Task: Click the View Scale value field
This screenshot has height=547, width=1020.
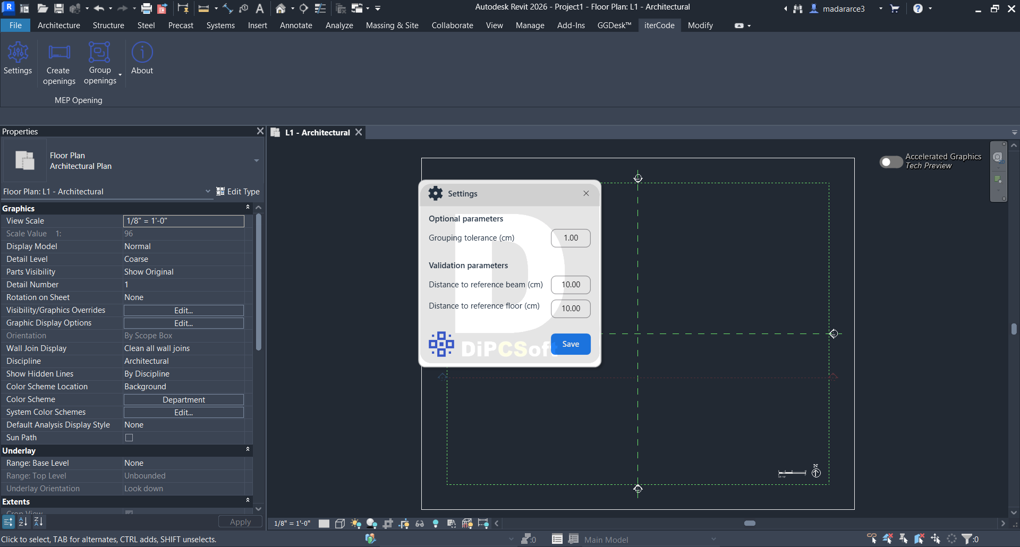Action: [x=184, y=221]
